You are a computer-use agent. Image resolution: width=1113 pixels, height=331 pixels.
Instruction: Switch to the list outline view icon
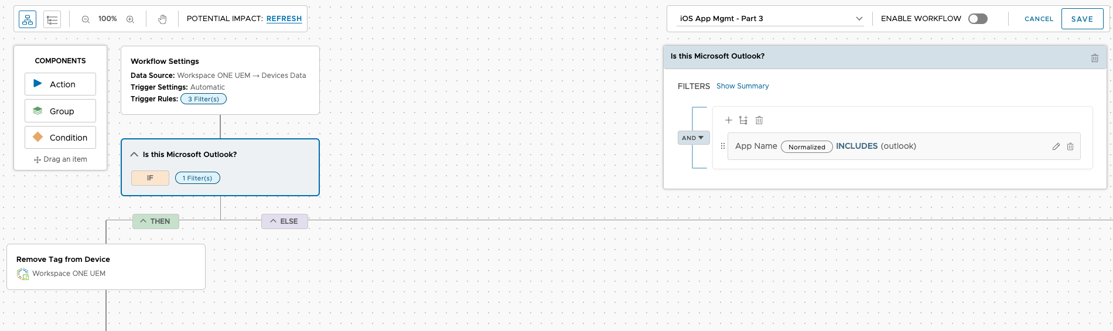pos(52,19)
